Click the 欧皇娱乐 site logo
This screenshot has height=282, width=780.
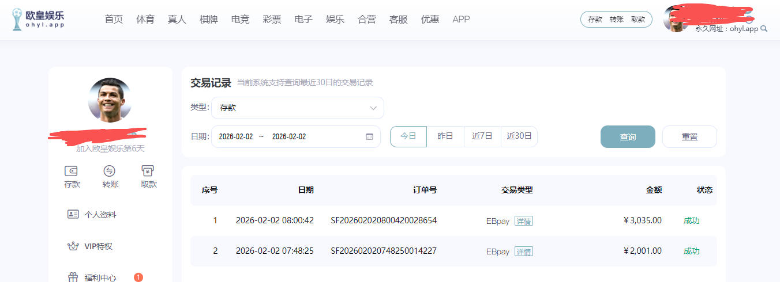click(38, 19)
